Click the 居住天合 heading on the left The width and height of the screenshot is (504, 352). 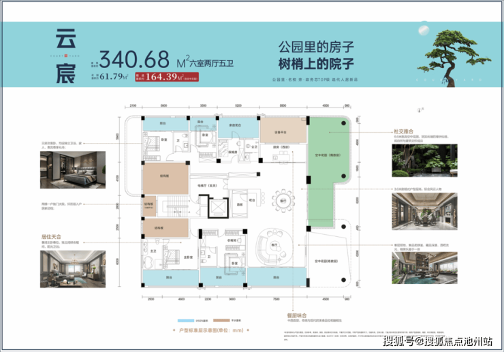51,236
